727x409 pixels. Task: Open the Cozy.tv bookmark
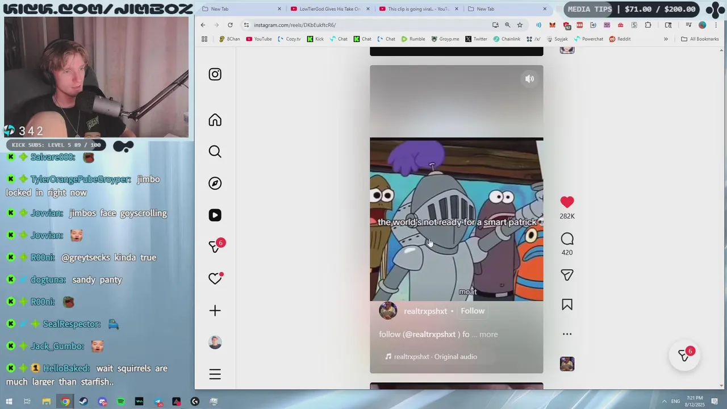pos(289,39)
